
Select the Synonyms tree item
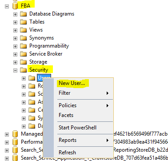point(41,38)
